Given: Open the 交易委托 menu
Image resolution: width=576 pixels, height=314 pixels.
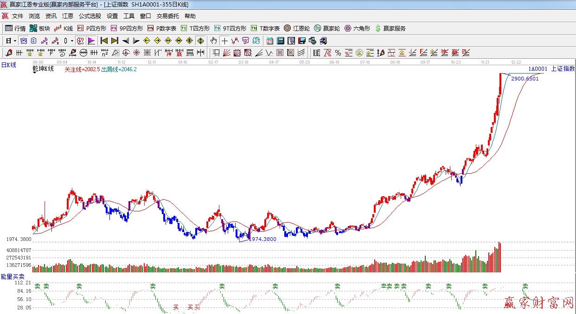Looking at the screenshot, I should click(x=167, y=16).
